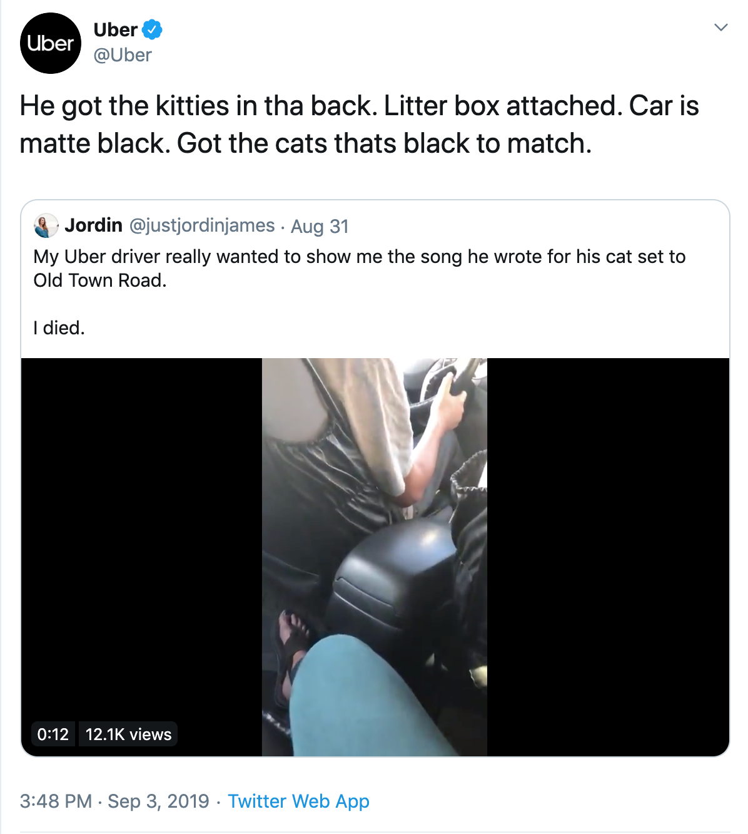
Task: Expand the tweet options chevron menu
Action: [720, 28]
